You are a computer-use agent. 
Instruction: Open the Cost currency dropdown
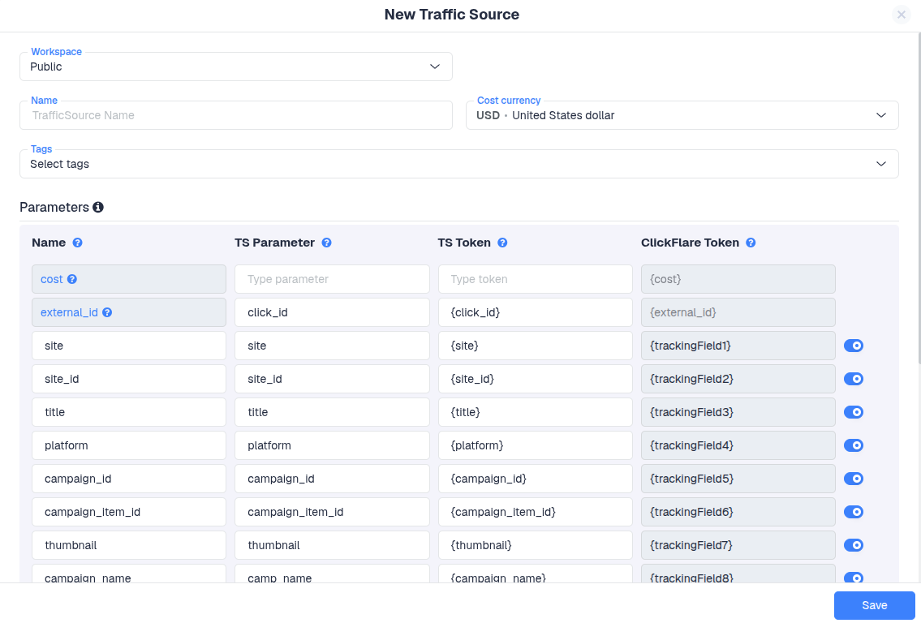click(682, 115)
